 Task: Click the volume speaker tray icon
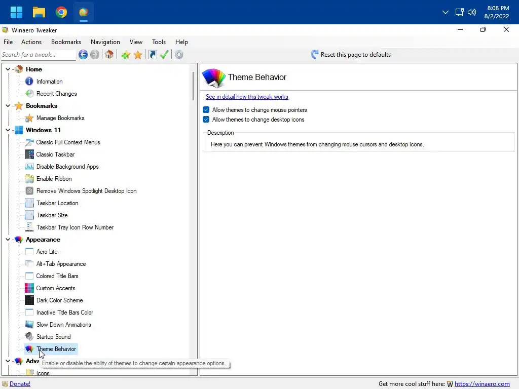pos(472,12)
